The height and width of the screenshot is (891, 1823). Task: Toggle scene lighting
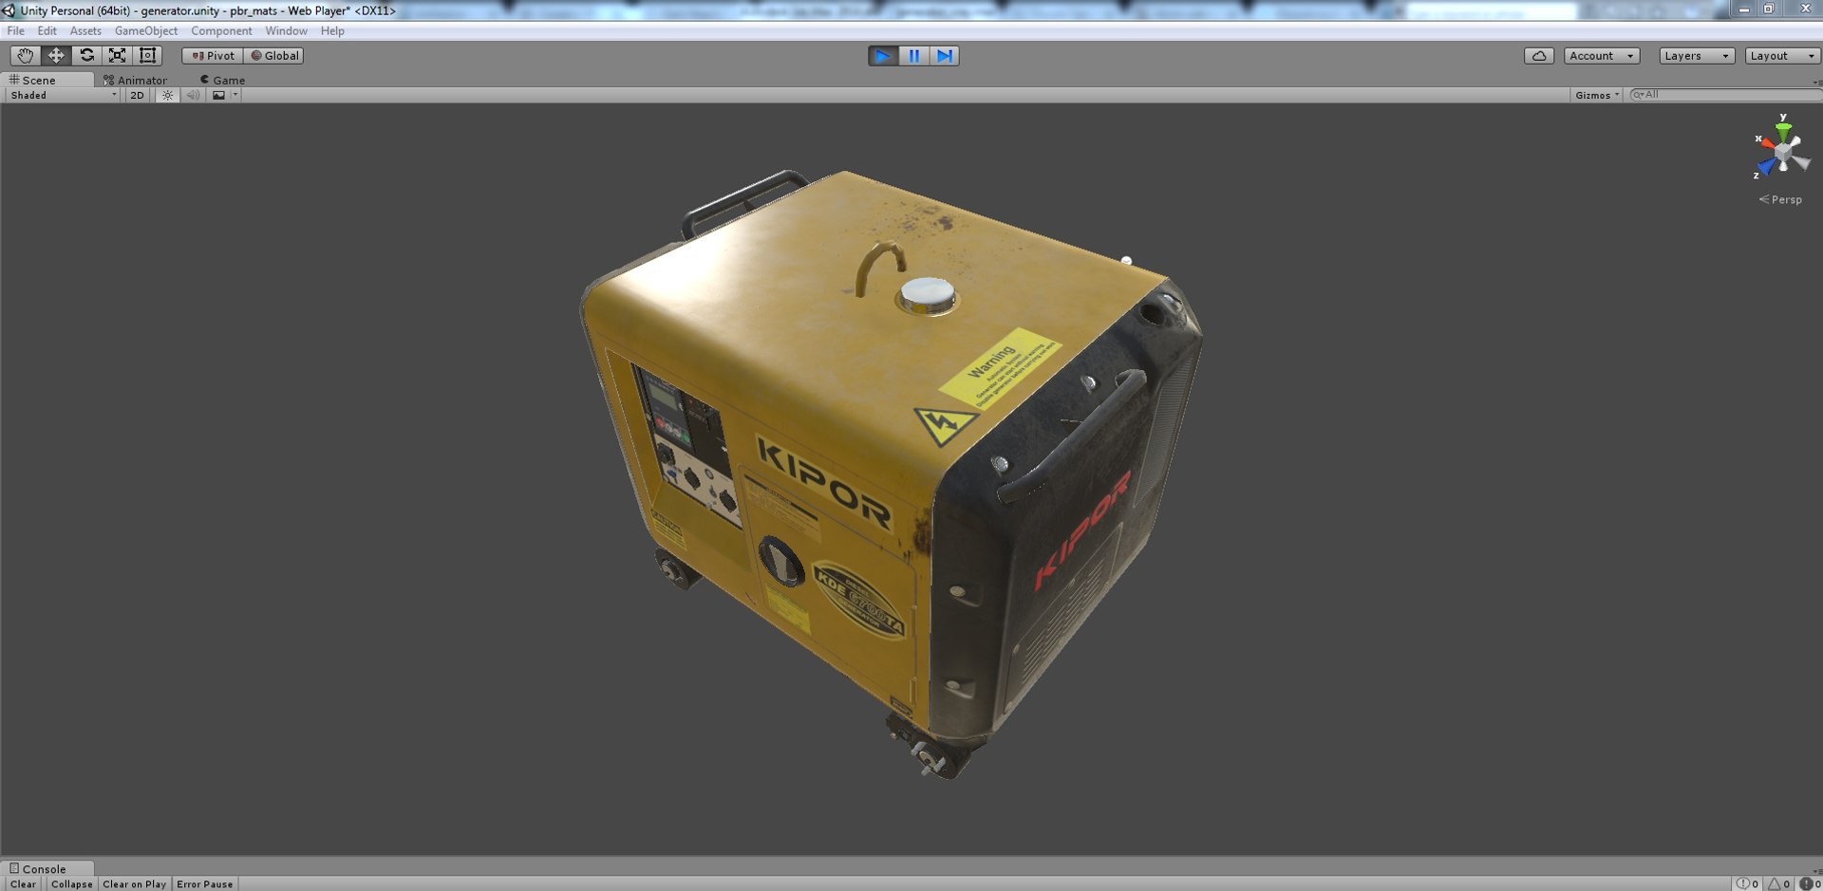pyautogui.click(x=167, y=95)
